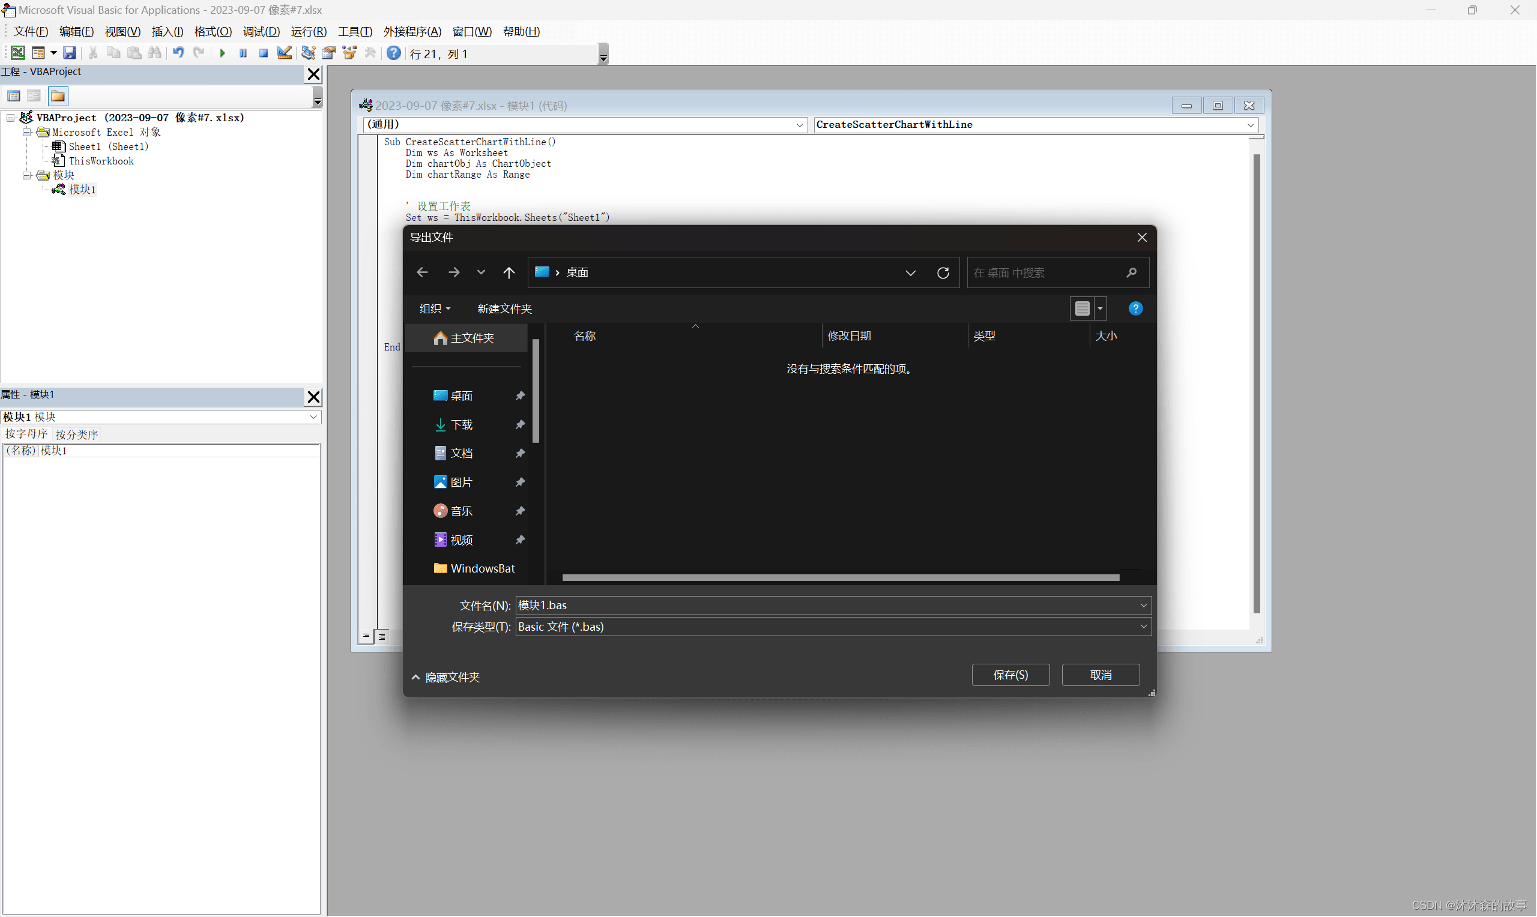
Task: Open the 模块1 object dropdown in Properties
Action: tap(313, 417)
